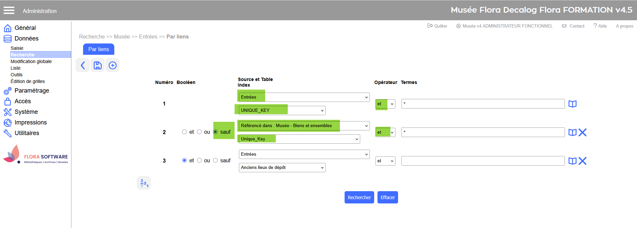This screenshot has width=637, height=228.
Task: Select 'et' radio button in row 2
Action: [x=184, y=132]
